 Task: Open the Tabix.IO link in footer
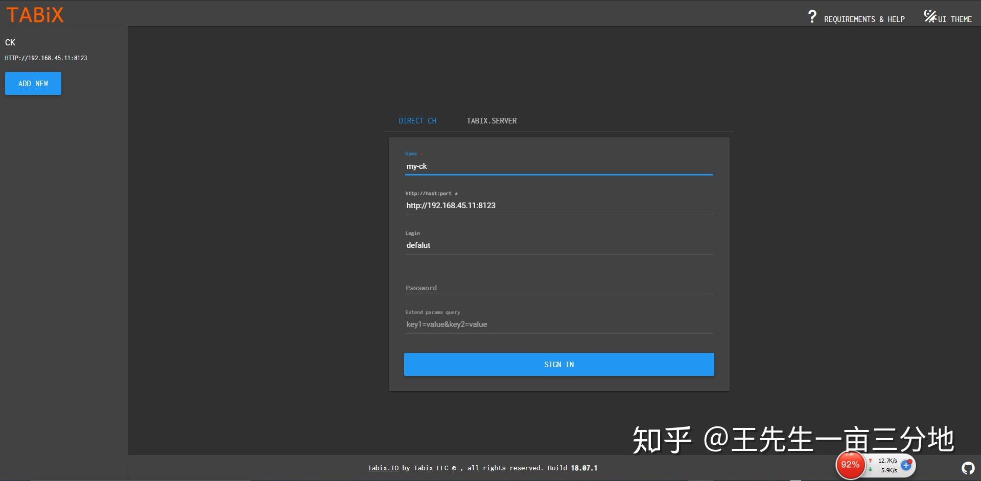pos(383,468)
